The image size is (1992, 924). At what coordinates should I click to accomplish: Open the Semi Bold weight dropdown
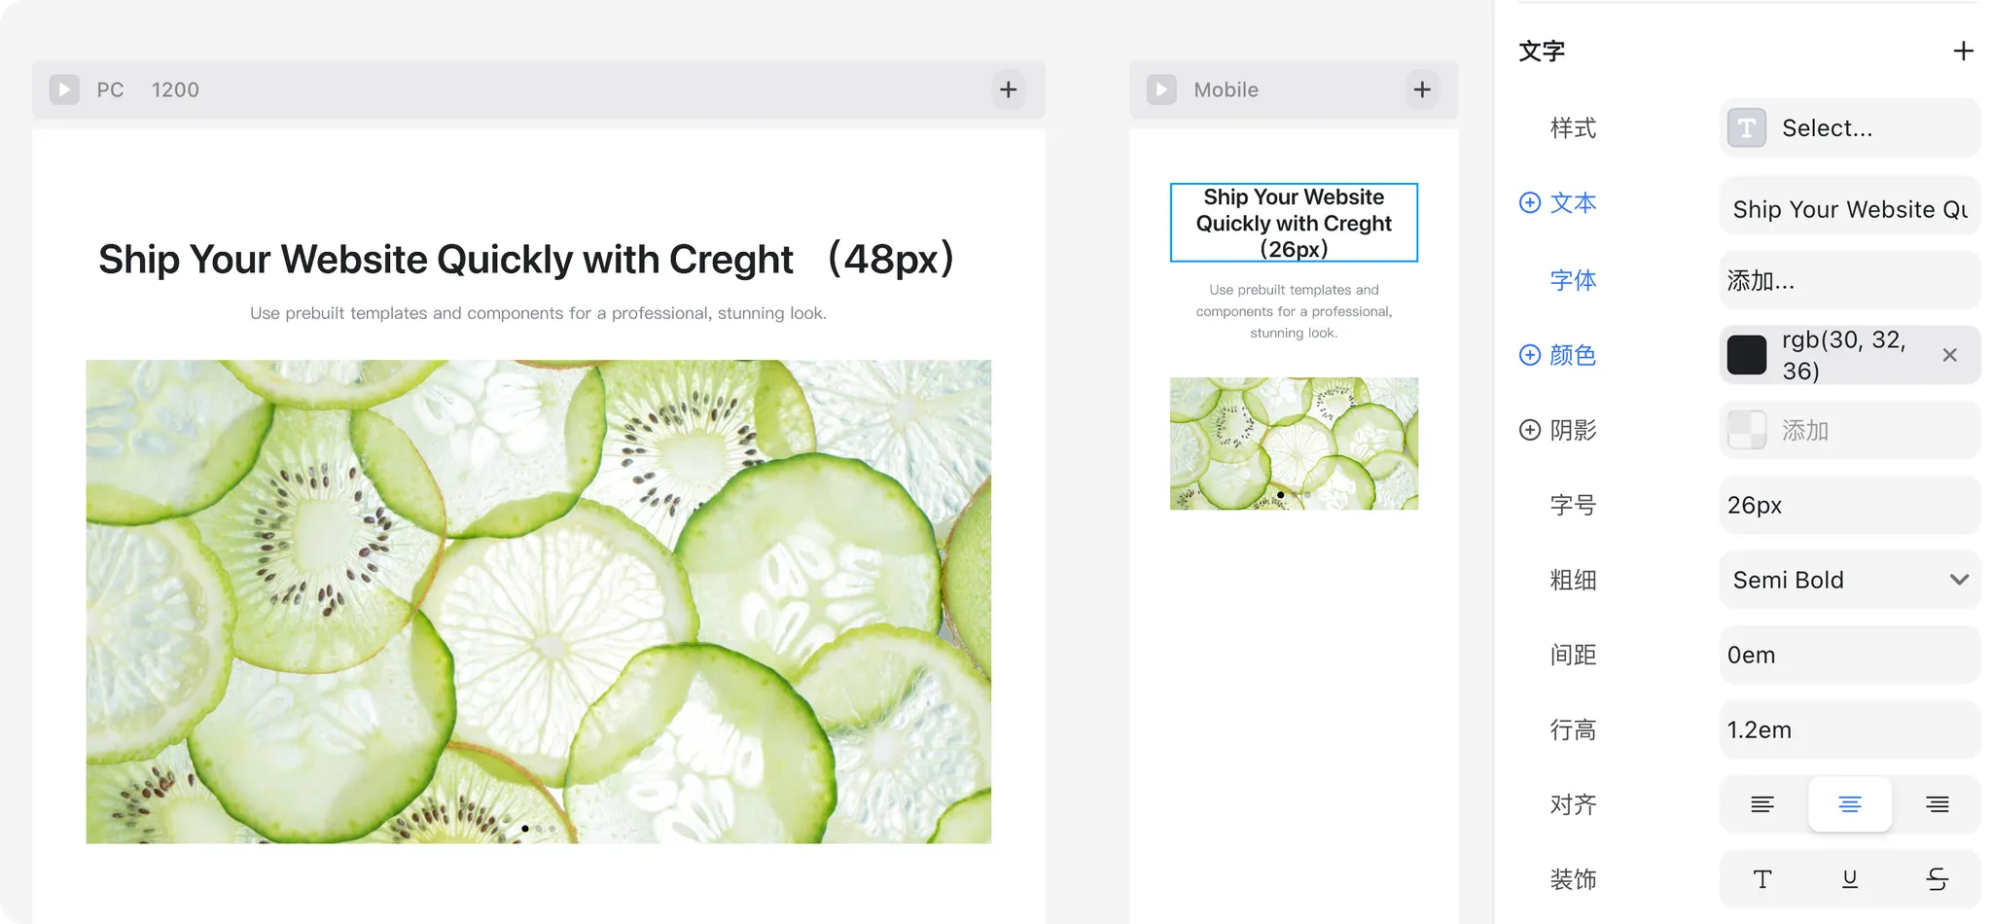(x=1849, y=580)
